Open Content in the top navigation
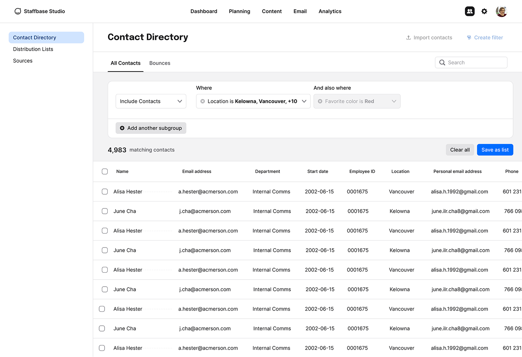 click(x=272, y=11)
